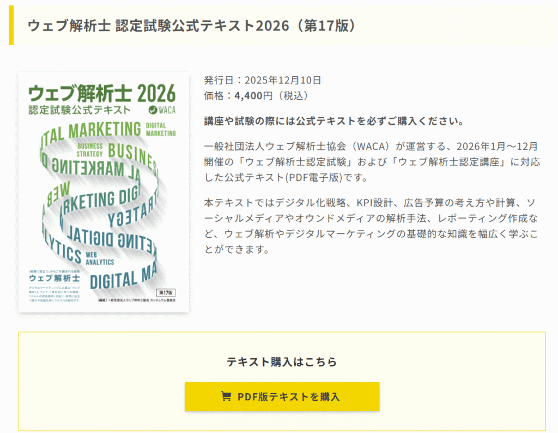Click the shopping cart icon in purchase button

tap(226, 396)
